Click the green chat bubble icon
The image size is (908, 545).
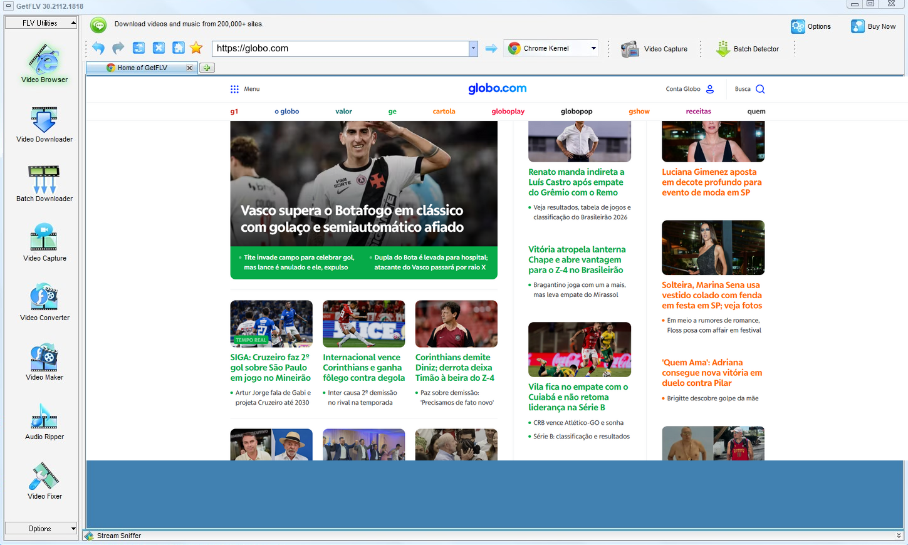[98, 25]
